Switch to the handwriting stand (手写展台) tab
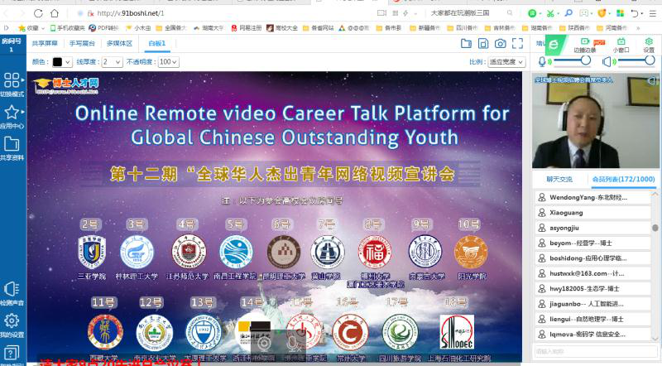Viewport: 662px width, 366px height. click(82, 44)
